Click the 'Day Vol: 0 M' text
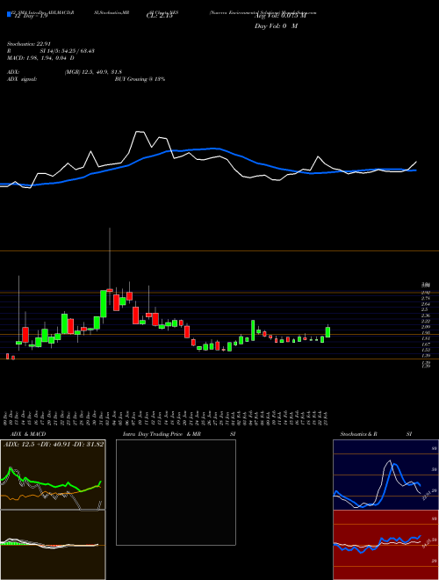 click(276, 26)
